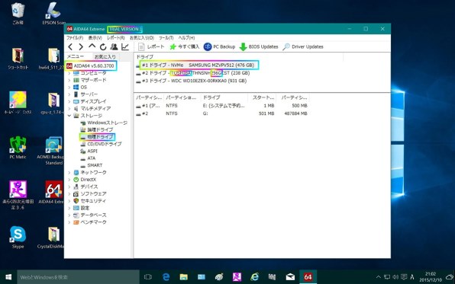Select AIDA64 v5.60.3700 root node
The height and width of the screenshot is (284, 455).
(91, 65)
